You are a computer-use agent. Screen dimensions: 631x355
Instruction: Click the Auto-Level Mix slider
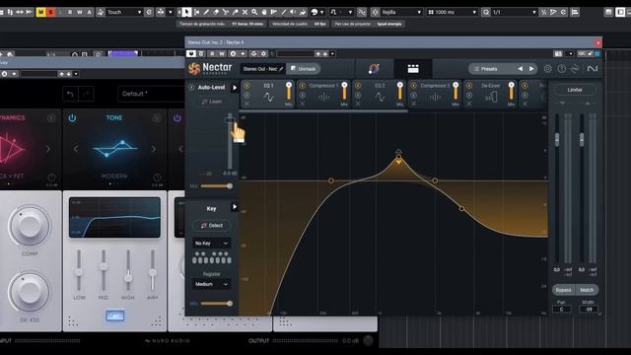pyautogui.click(x=217, y=186)
